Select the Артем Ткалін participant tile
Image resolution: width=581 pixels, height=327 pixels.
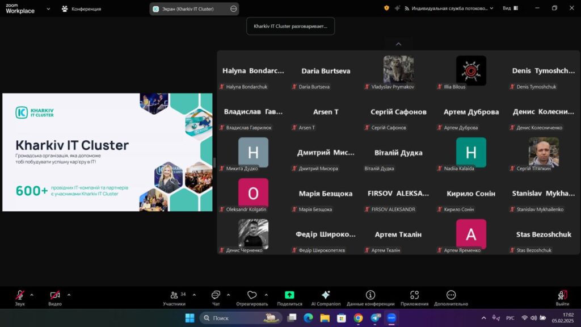point(398,234)
